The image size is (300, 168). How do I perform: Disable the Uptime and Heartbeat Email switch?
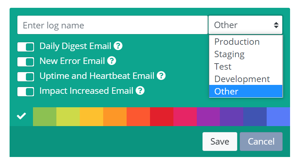pyautogui.click(x=26, y=77)
